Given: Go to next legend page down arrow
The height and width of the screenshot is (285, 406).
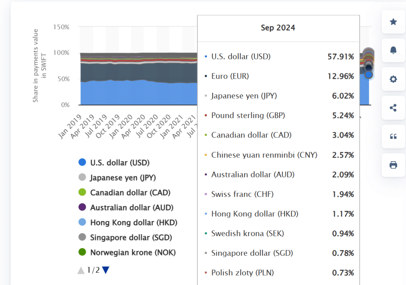Looking at the screenshot, I should click(x=105, y=270).
